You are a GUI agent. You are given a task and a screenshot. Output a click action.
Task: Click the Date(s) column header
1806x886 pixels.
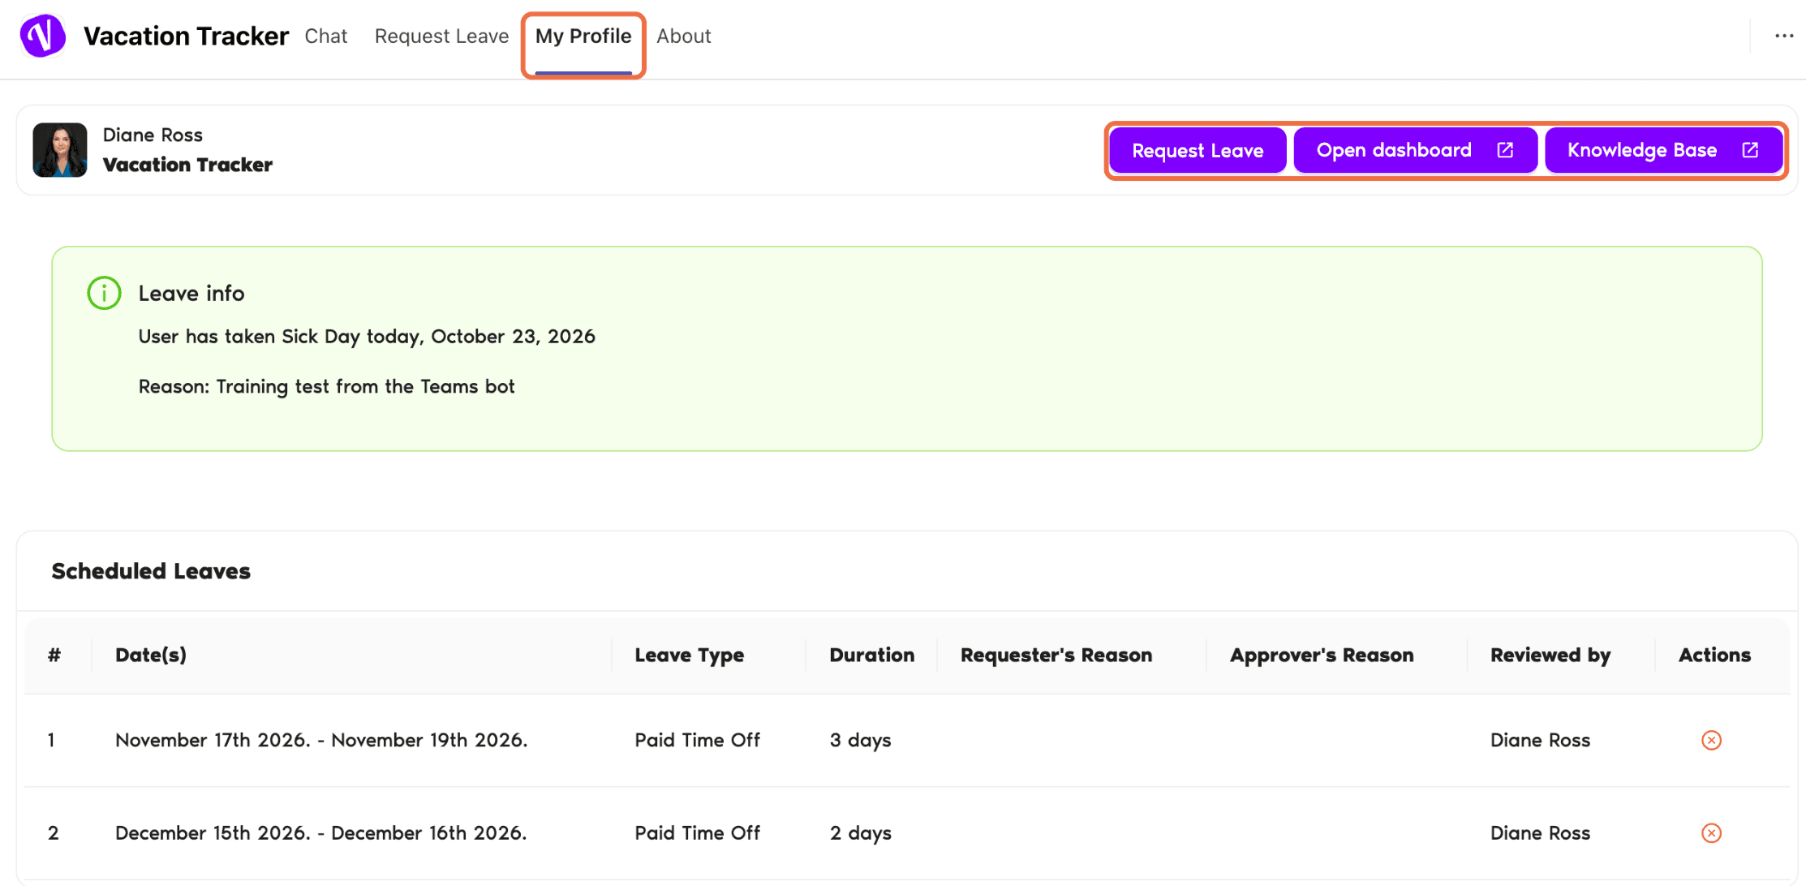(151, 655)
